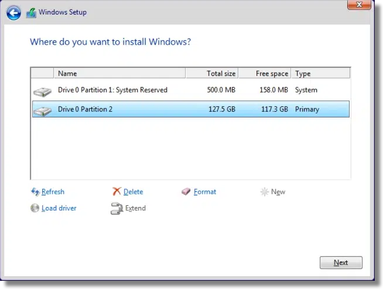
Task: Select the greyed New option
Action: coord(278,192)
